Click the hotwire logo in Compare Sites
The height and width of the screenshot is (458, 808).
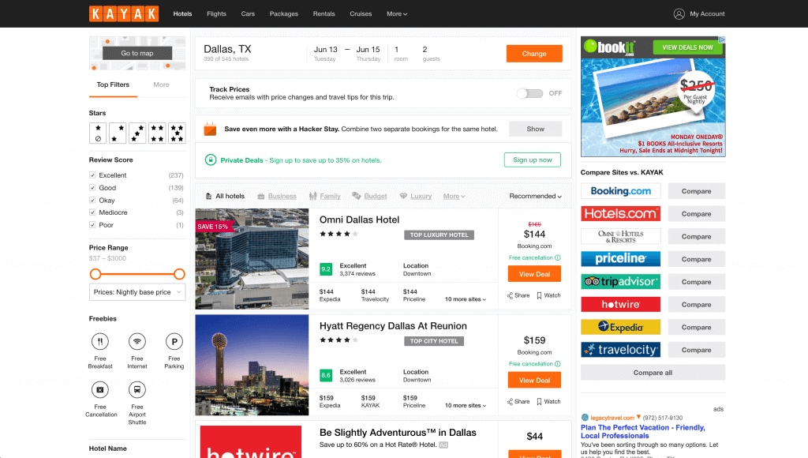(620, 304)
